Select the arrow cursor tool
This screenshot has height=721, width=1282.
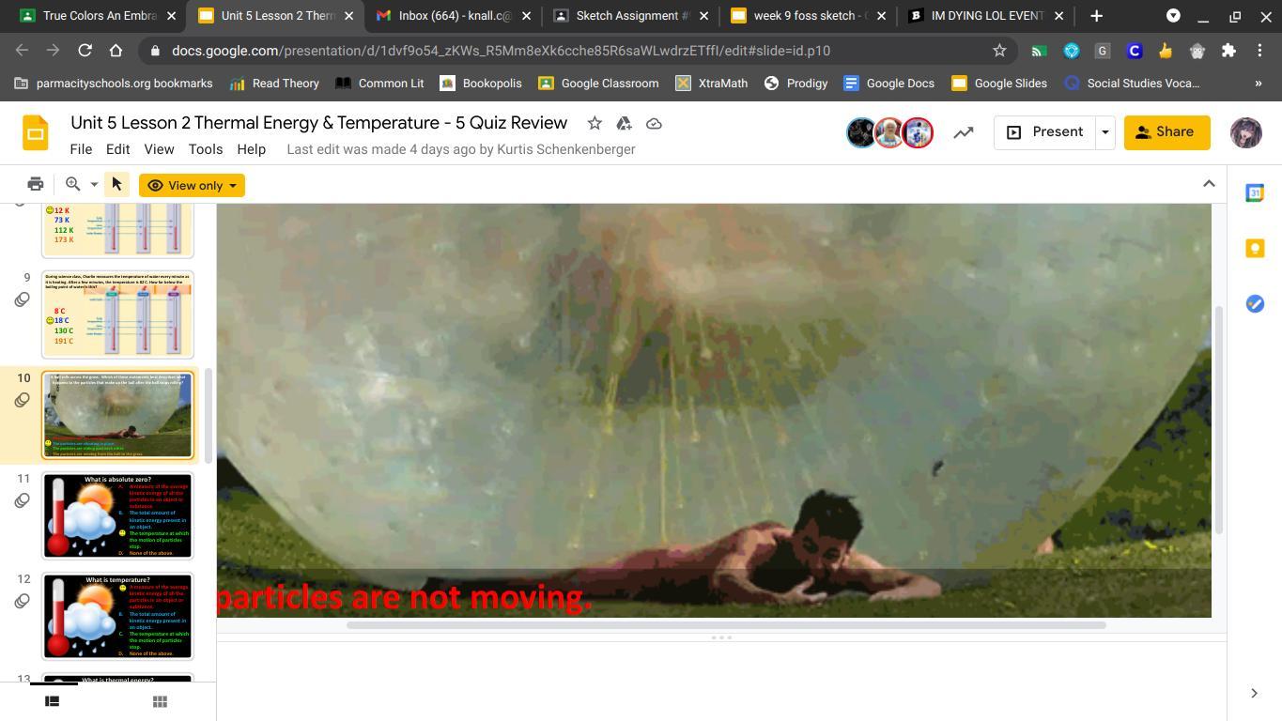[116, 185]
